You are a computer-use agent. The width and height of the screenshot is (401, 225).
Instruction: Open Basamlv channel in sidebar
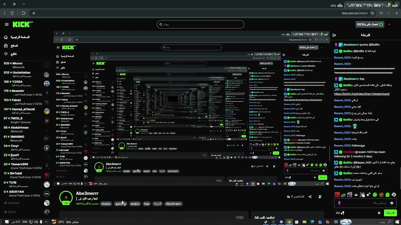coord(26,93)
